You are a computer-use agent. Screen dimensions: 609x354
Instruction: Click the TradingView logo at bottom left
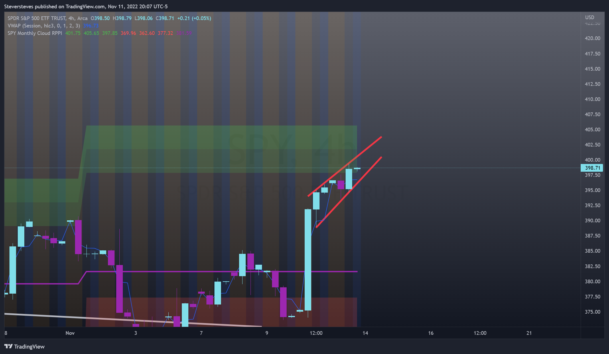click(x=25, y=347)
